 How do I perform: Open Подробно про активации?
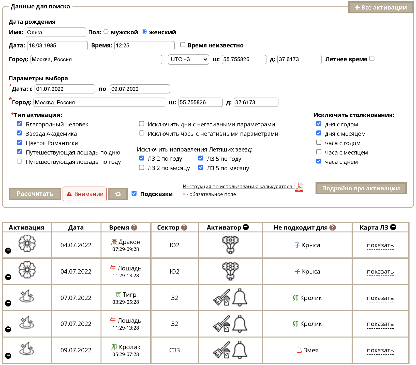[361, 188]
